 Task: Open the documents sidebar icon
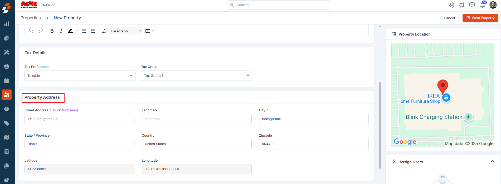click(7, 166)
